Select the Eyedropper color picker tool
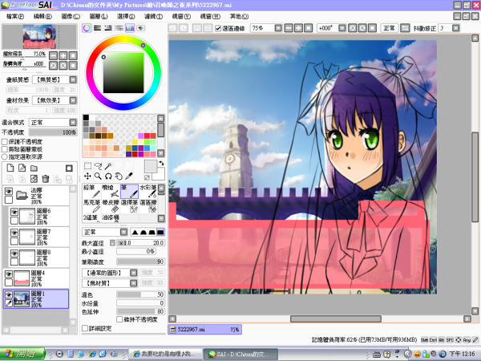The width and height of the screenshot is (481, 361). [x=129, y=176]
